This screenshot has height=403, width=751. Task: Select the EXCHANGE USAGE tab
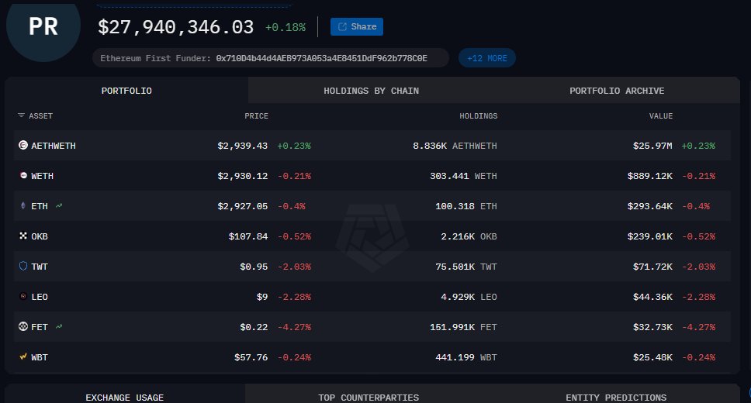coord(125,398)
